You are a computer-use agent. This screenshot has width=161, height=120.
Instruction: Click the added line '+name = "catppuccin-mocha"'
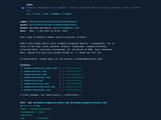(x=36, y=109)
